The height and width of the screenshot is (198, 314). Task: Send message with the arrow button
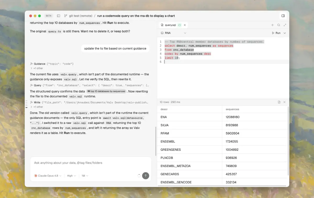(145, 176)
